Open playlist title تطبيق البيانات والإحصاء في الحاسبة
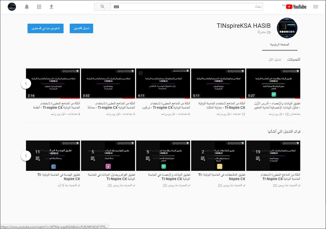Screen dimensions: 326x229 coord(169,177)
